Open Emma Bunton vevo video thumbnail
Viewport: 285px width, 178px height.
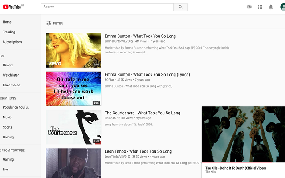coord(73,50)
